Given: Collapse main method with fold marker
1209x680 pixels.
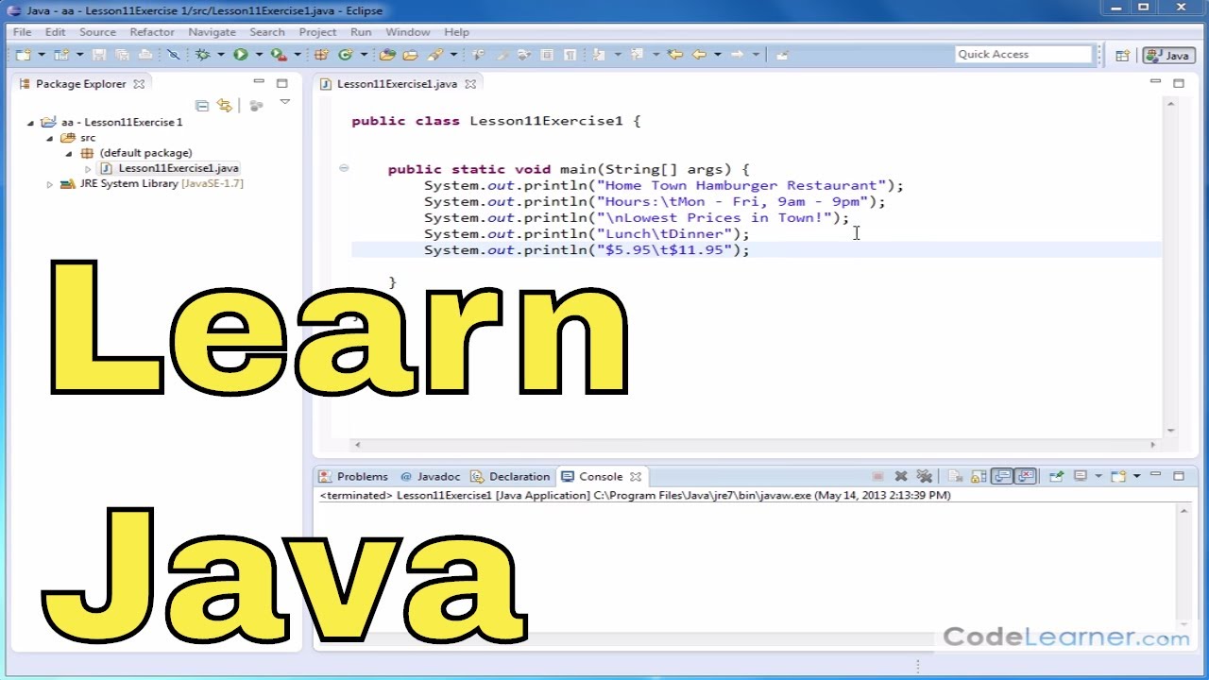Looking at the screenshot, I should [x=344, y=168].
